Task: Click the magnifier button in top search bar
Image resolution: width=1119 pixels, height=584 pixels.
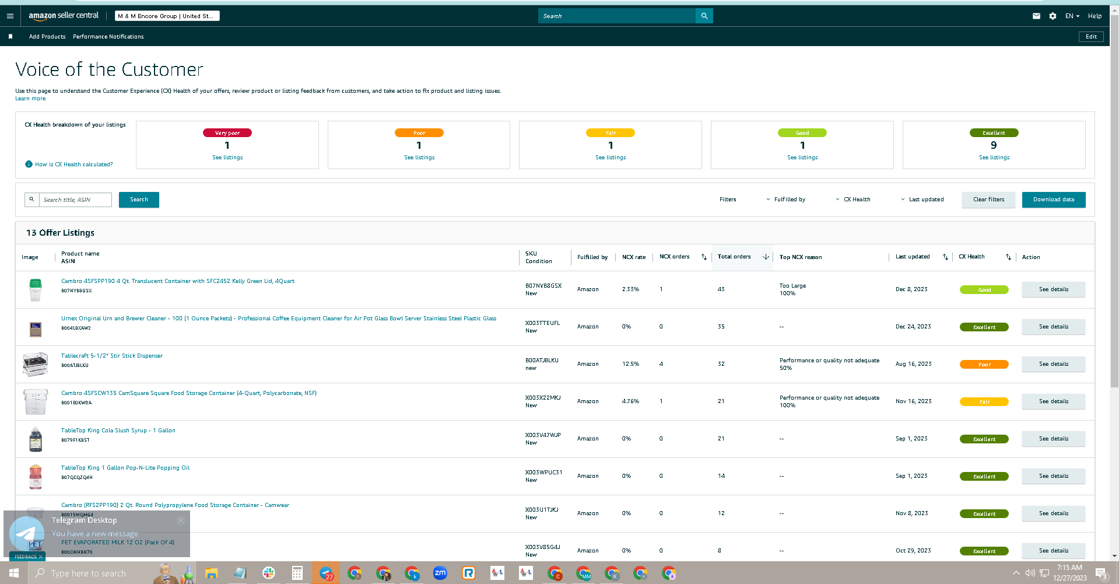Action: click(704, 16)
